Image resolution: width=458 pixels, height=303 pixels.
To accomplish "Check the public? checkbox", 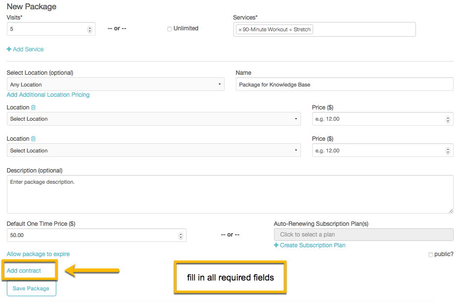I will coord(431,254).
